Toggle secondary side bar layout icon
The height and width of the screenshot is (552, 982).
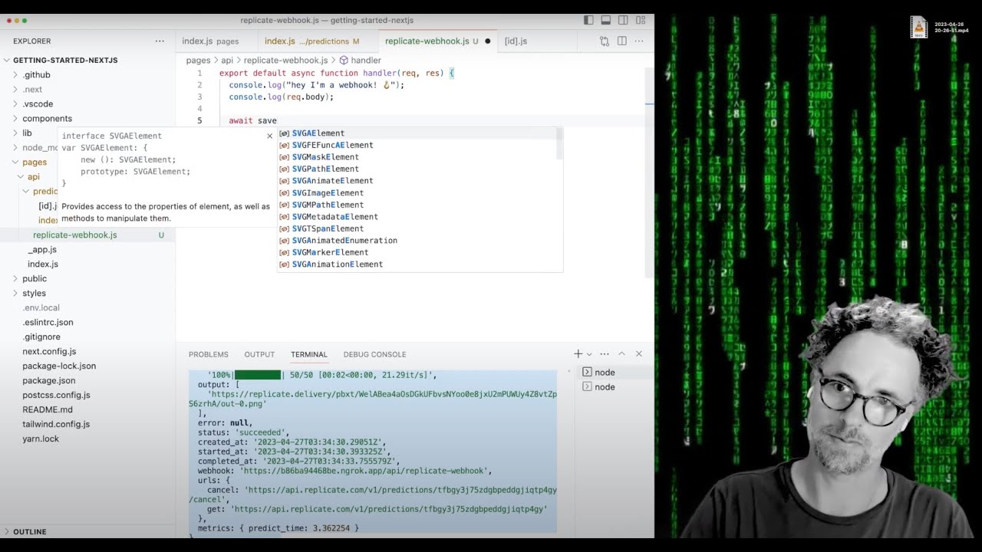623,20
